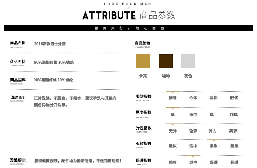Click the 薄 thickness option
Viewport: 257px width, 168px height.
click(172, 114)
